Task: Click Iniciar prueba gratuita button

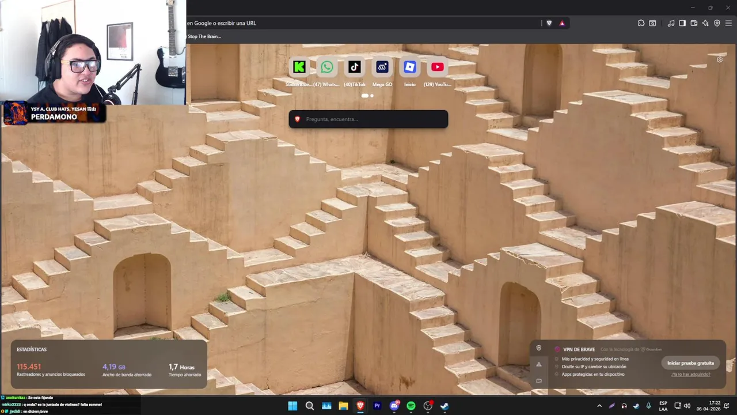Action: click(690, 363)
